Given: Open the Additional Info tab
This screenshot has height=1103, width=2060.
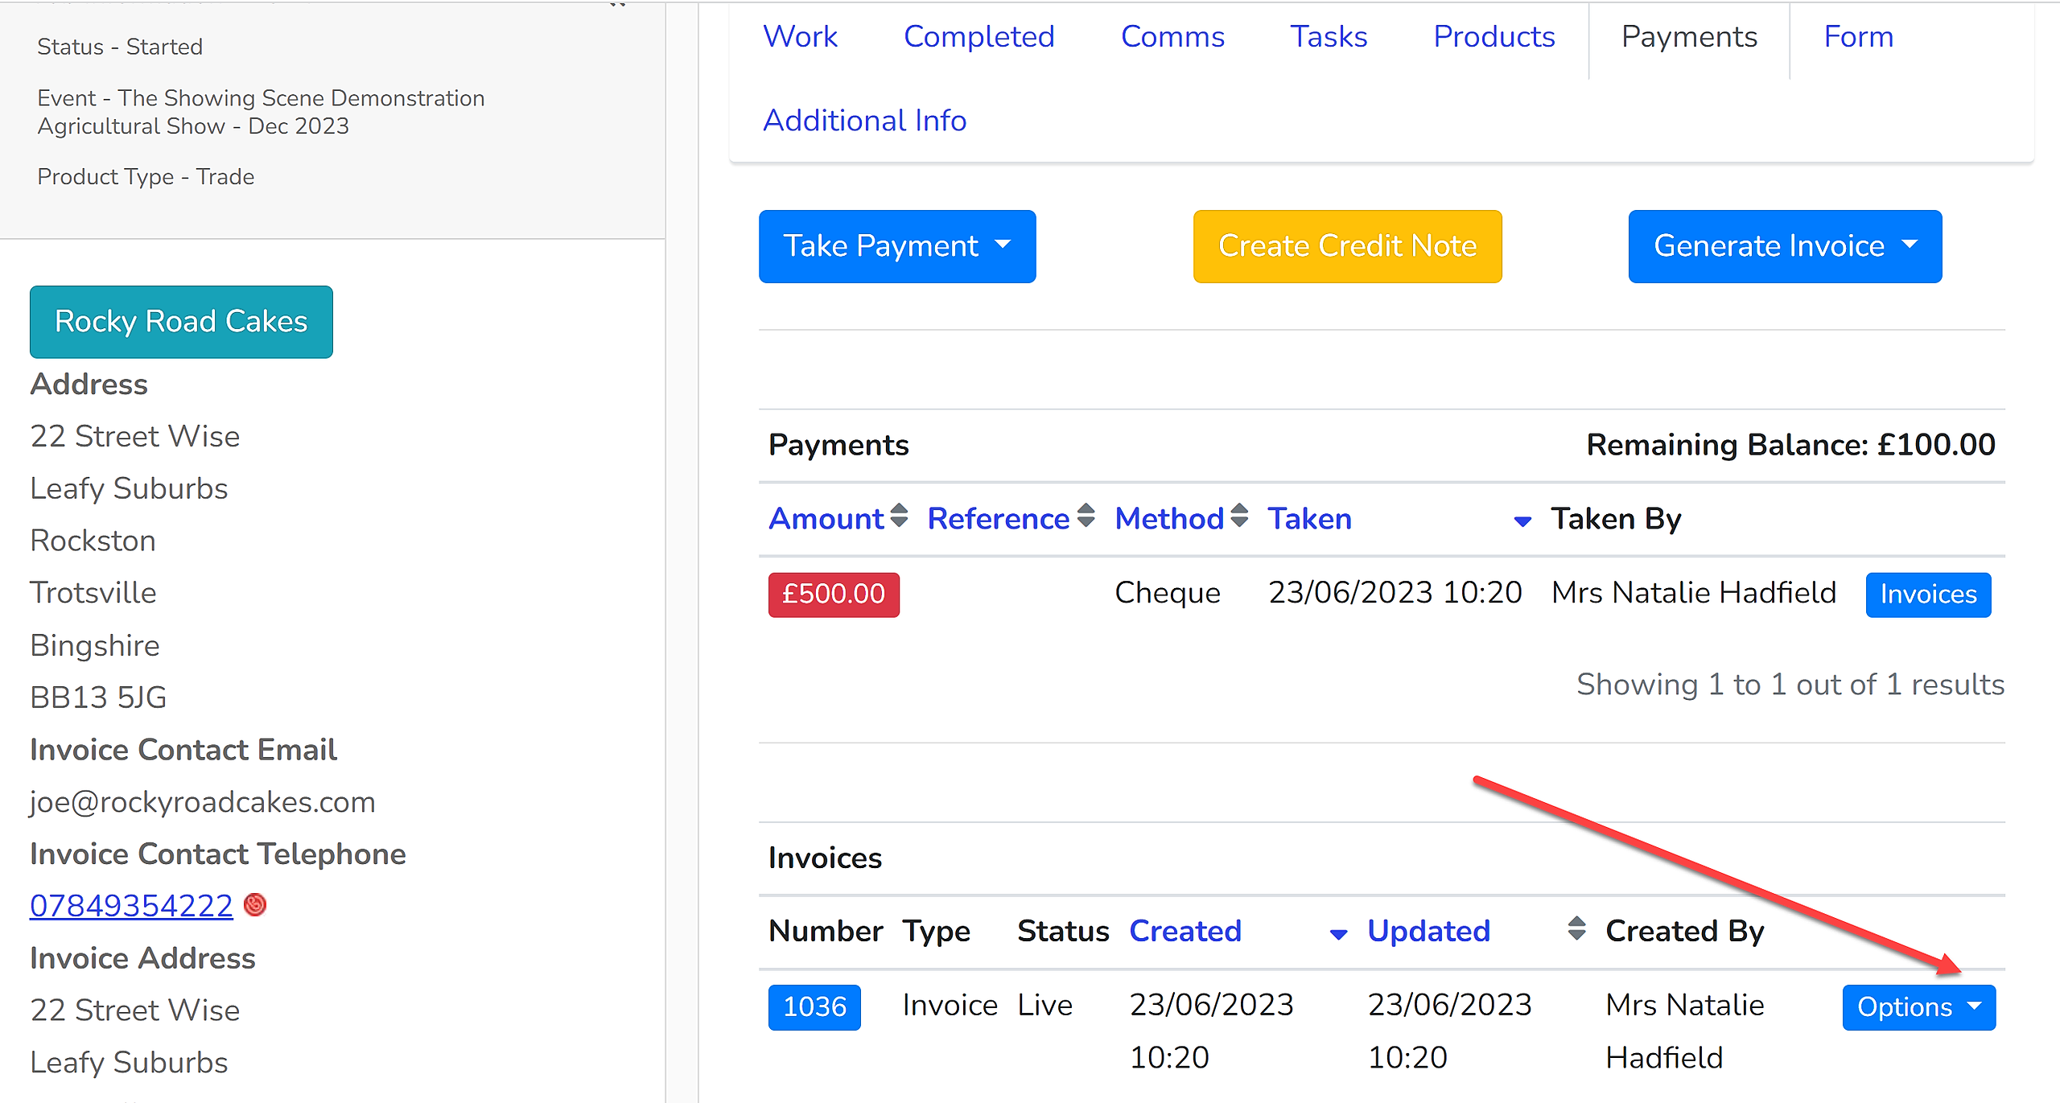Looking at the screenshot, I should pos(864,121).
